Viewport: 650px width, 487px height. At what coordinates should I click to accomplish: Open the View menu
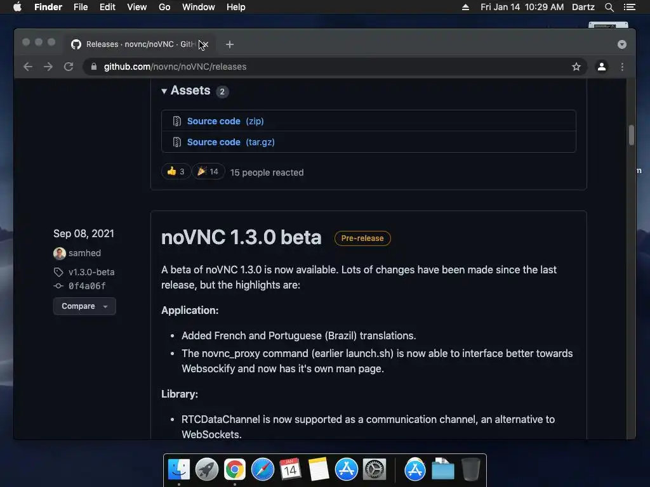(137, 7)
